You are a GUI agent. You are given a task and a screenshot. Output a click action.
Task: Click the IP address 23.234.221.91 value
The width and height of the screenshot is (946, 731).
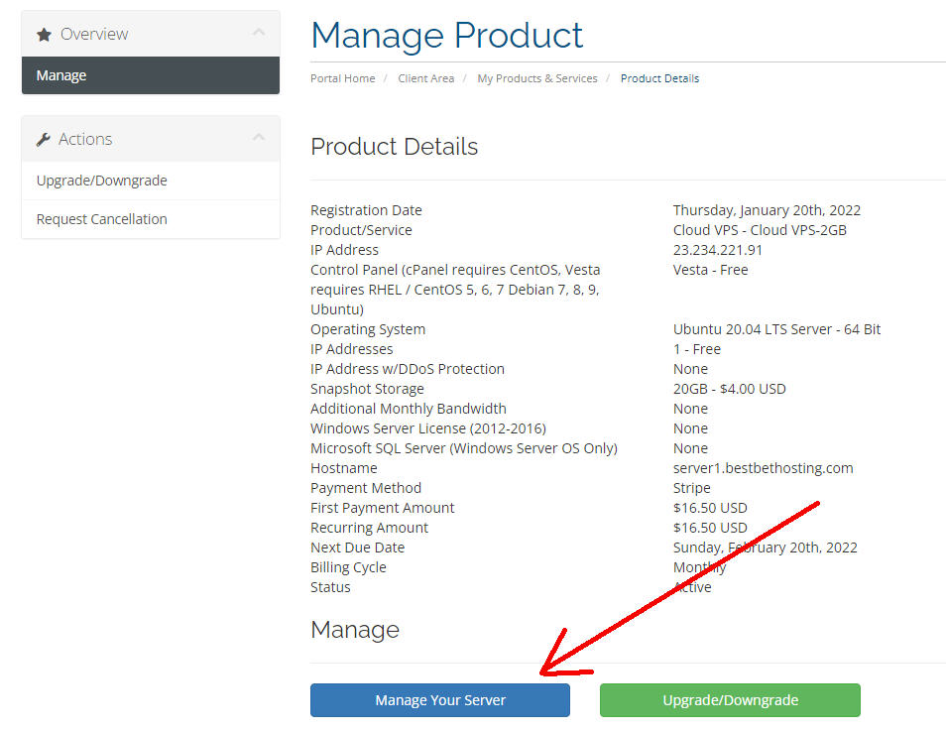click(x=717, y=250)
